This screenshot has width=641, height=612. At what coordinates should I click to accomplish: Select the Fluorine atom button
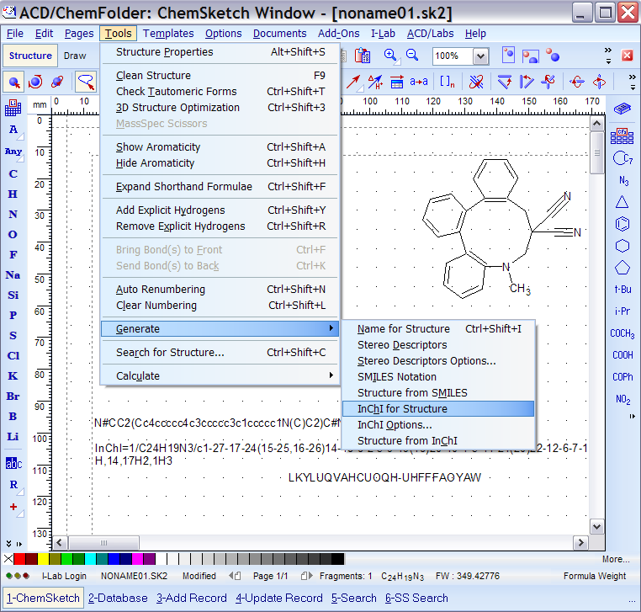coord(13,254)
